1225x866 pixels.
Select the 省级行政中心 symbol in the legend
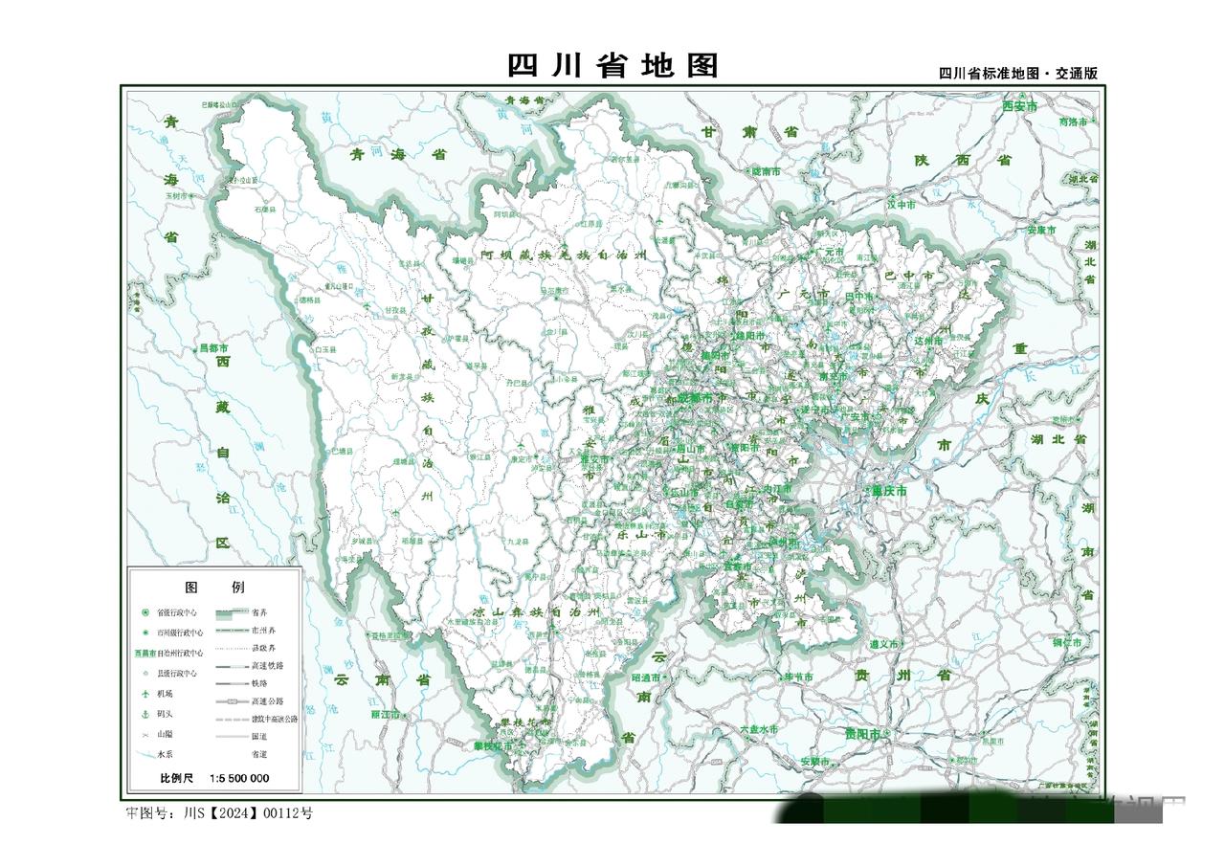point(145,612)
